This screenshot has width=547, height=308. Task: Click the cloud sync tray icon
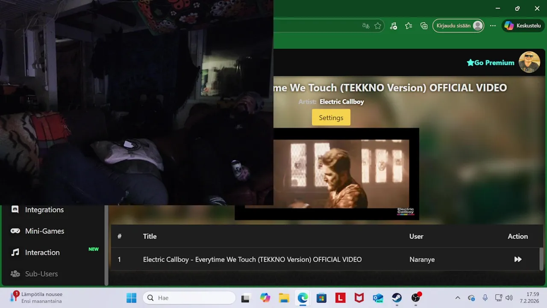[471, 298]
